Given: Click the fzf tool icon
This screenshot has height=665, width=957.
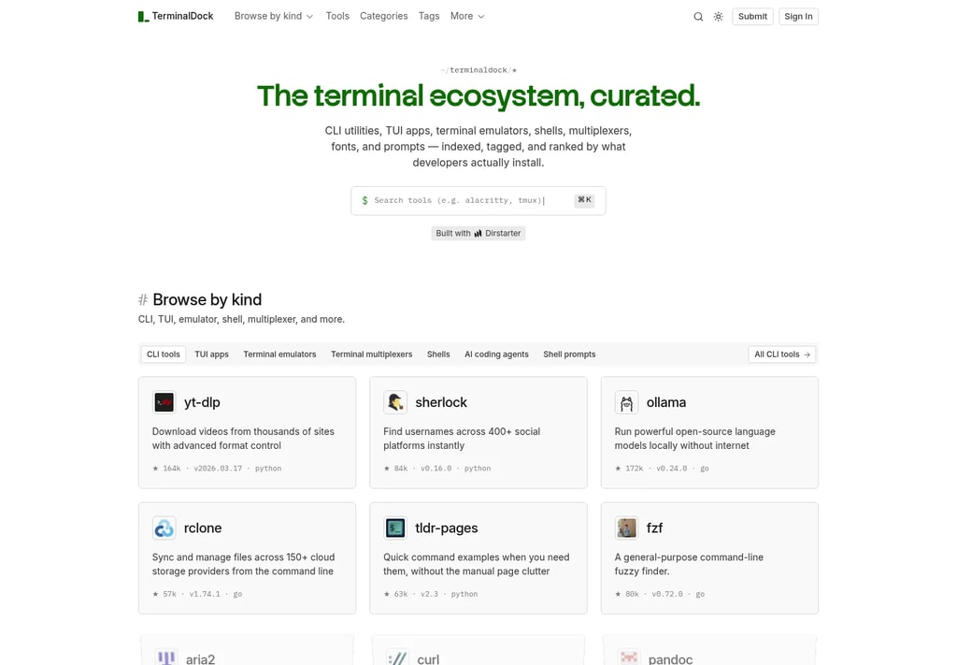Looking at the screenshot, I should coord(626,528).
